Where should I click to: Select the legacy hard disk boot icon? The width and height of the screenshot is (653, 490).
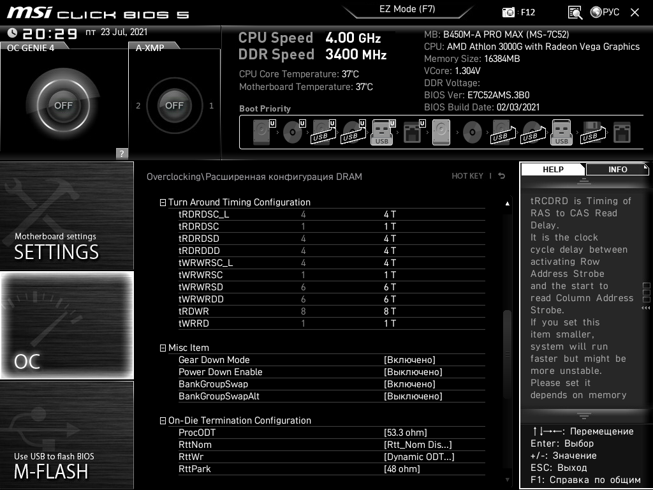pyautogui.click(x=441, y=132)
